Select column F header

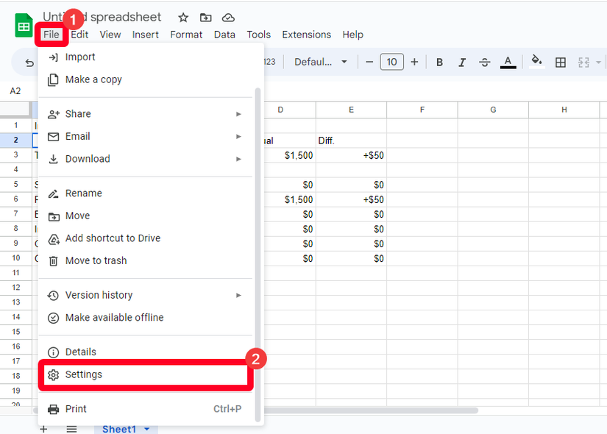coord(422,110)
